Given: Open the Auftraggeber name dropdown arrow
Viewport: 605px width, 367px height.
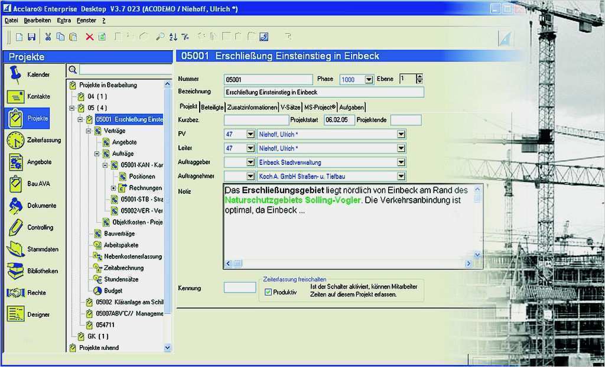Looking at the screenshot, I should [x=401, y=163].
